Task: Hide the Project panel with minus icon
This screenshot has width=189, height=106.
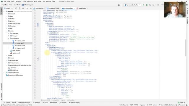Action: [31, 9]
